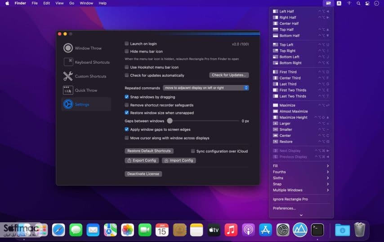Choose Left Half icon in menu
This screenshot has height=242, width=384.
click(x=276, y=11)
